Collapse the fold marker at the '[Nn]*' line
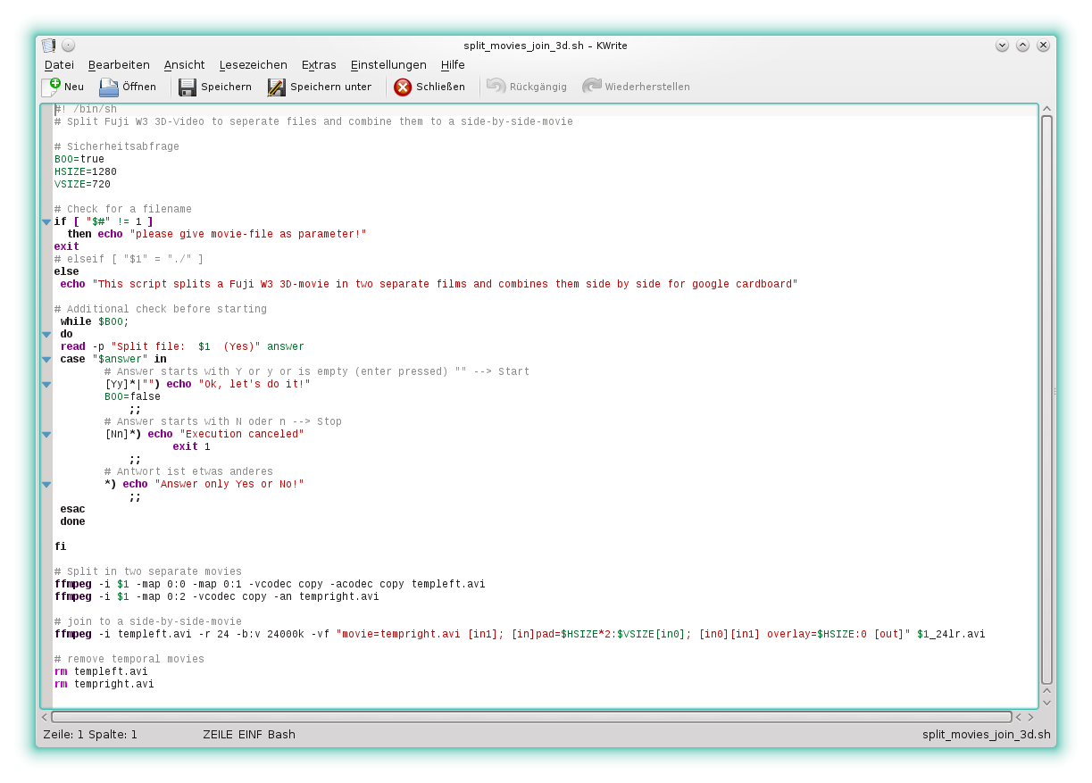This screenshot has height=783, width=1092. point(46,435)
